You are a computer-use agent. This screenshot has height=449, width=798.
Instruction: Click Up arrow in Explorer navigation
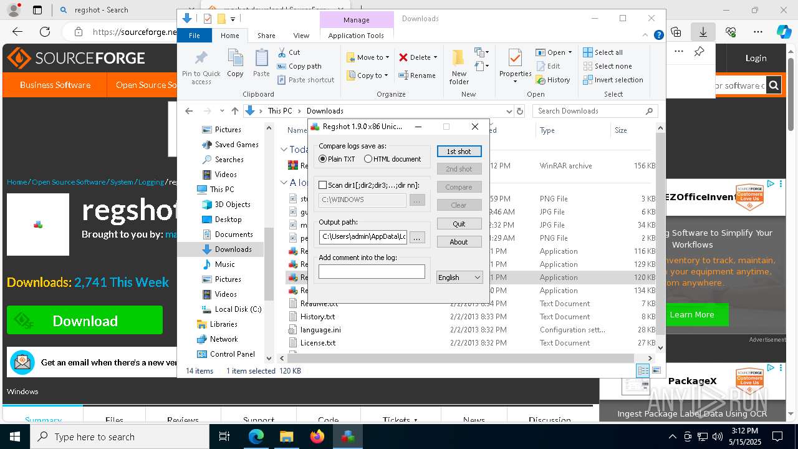[234, 111]
